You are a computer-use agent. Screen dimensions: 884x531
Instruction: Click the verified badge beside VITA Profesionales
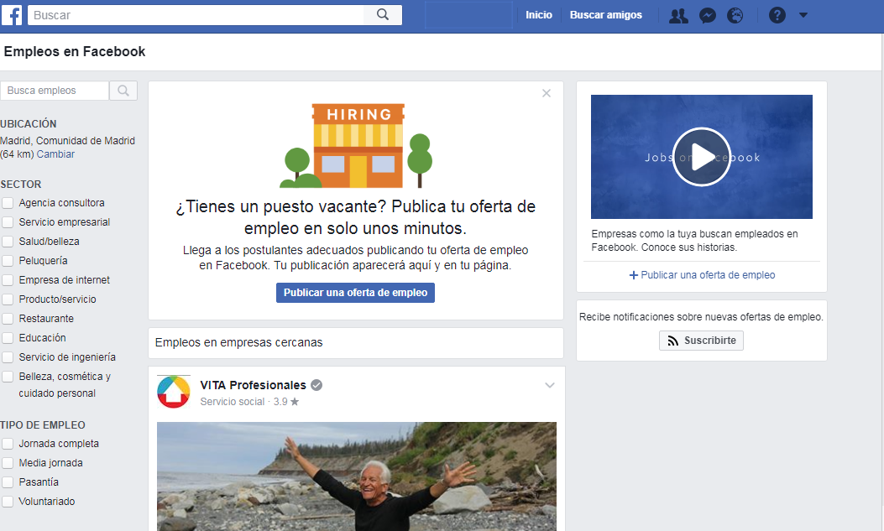pyautogui.click(x=316, y=385)
